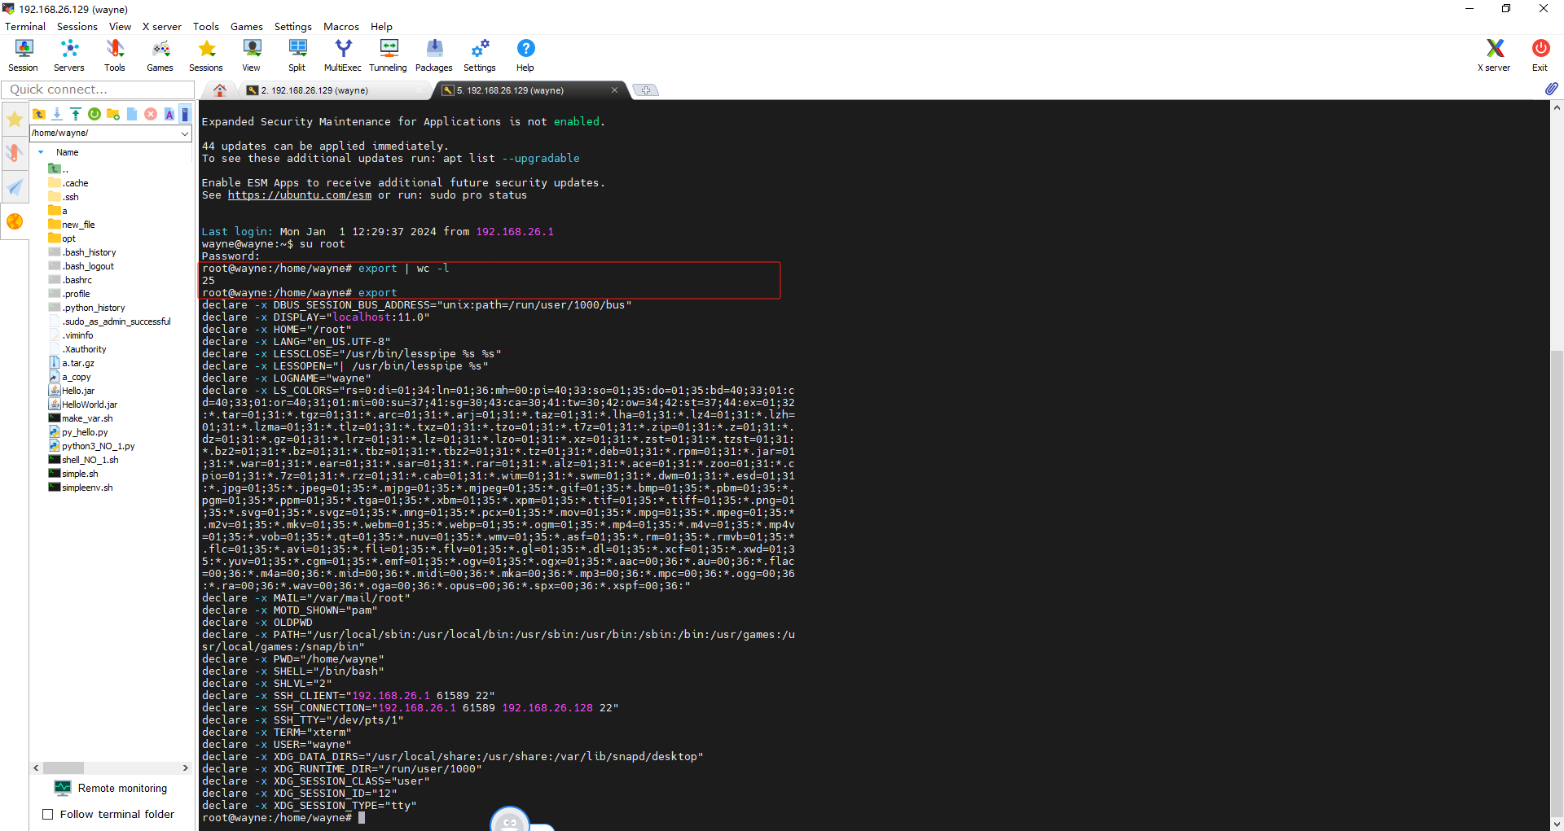Open the X server menu
1564x831 pixels.
(161, 26)
